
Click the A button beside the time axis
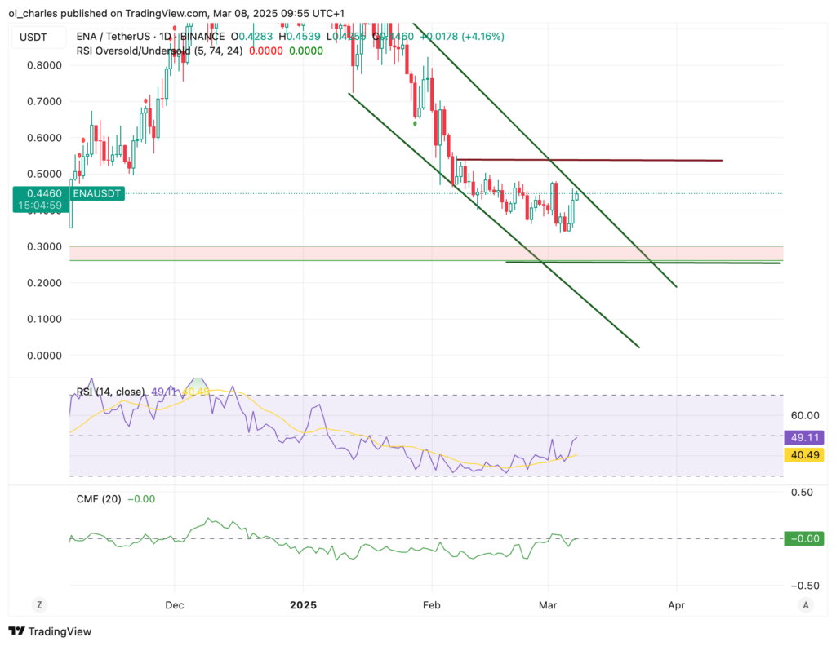(x=805, y=605)
